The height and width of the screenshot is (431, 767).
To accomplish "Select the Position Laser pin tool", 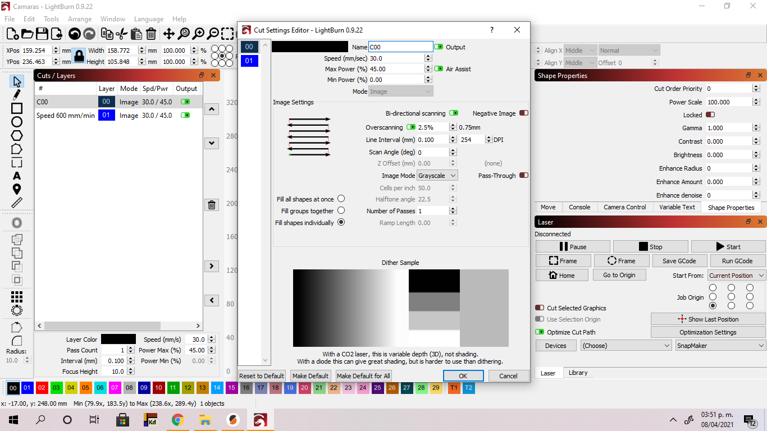I will pyautogui.click(x=17, y=189).
